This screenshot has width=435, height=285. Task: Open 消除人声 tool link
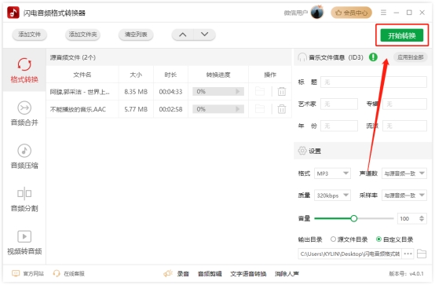(287, 274)
